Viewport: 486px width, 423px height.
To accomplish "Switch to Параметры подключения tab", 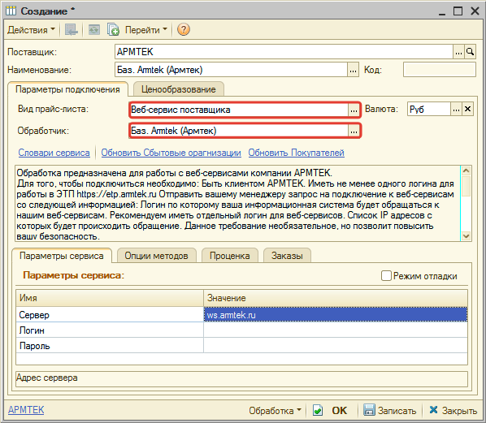I will 67,89.
